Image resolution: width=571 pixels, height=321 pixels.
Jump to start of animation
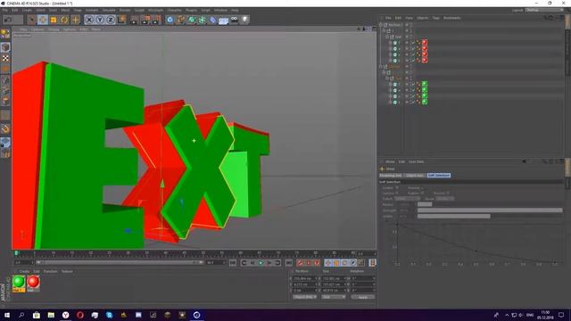coord(233,263)
